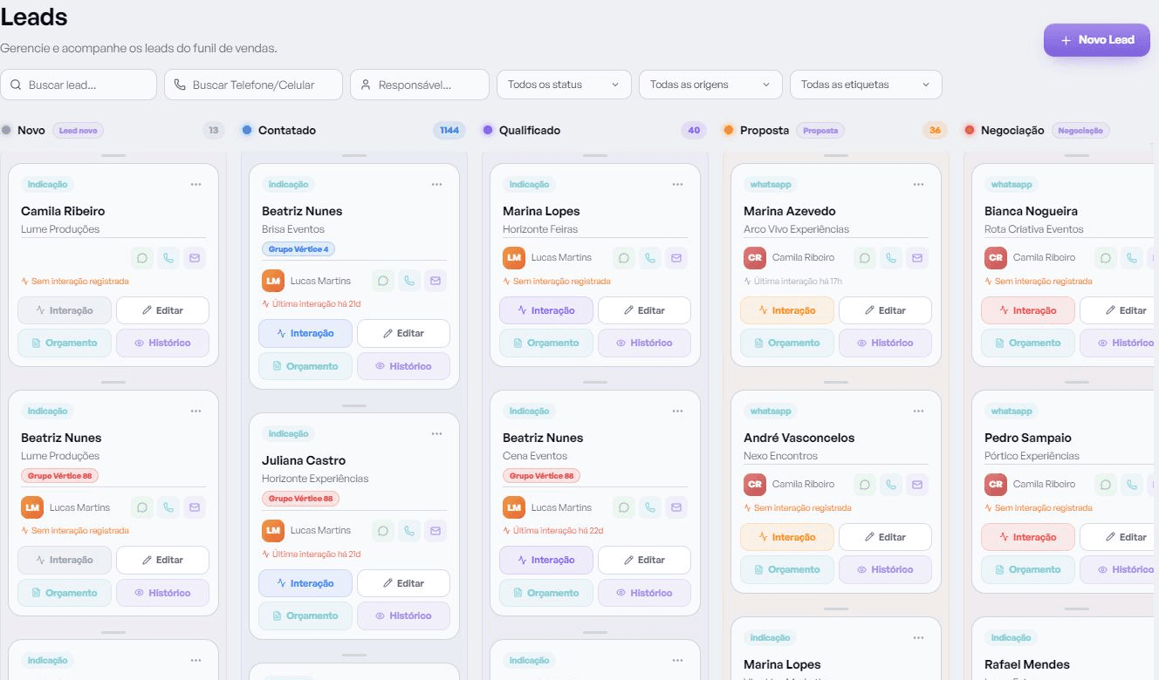Open three-dot menu on Marina Azevedo card

click(918, 185)
